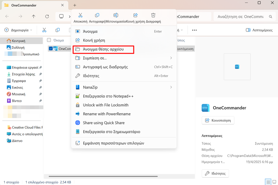Open the three-dots more options menu

coord(194,30)
